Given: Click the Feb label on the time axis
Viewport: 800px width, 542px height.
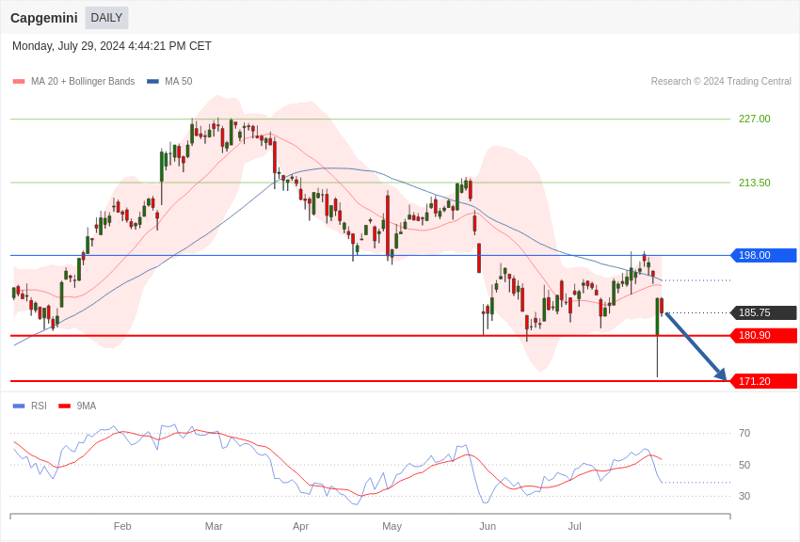Looking at the screenshot, I should click(x=122, y=526).
